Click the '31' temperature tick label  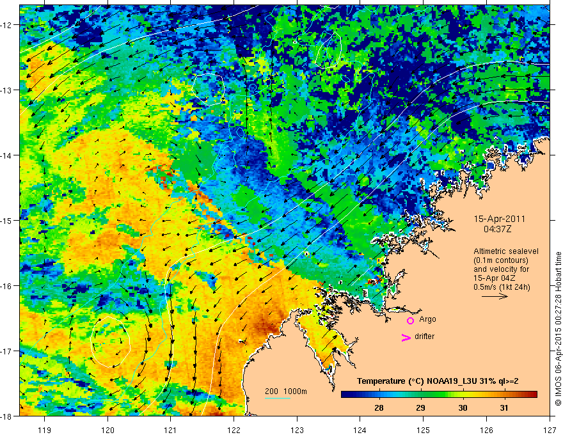504,407
